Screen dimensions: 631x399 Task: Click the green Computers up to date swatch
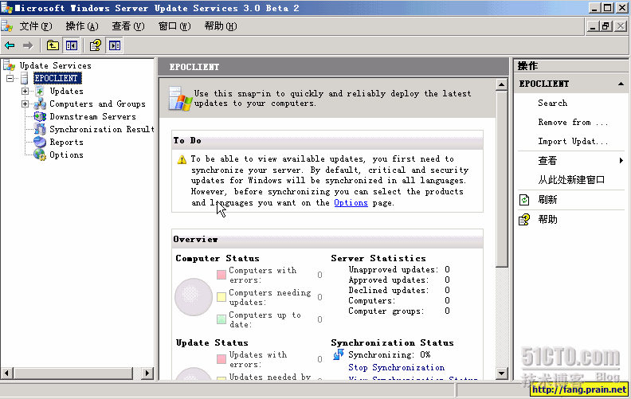(x=221, y=319)
